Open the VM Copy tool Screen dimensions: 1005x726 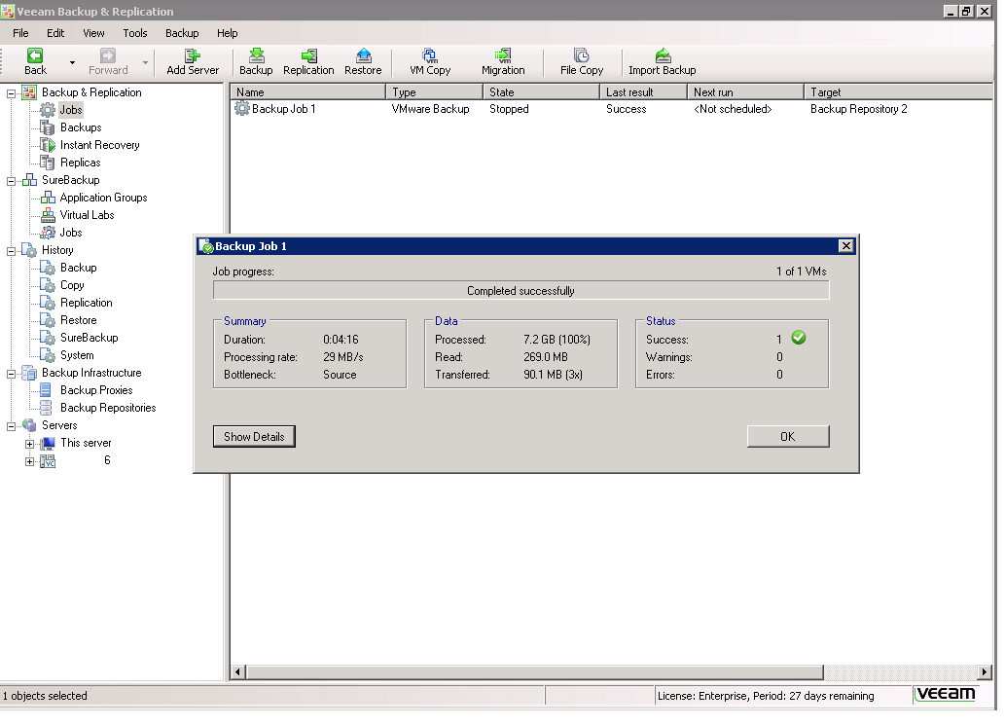coord(430,61)
